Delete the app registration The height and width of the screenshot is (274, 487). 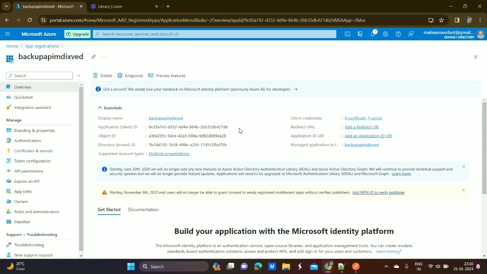coord(103,76)
